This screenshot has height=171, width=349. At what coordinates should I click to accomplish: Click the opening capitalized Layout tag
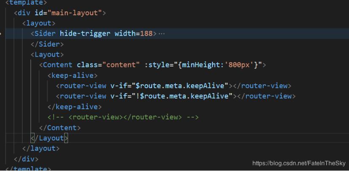tap(47, 54)
